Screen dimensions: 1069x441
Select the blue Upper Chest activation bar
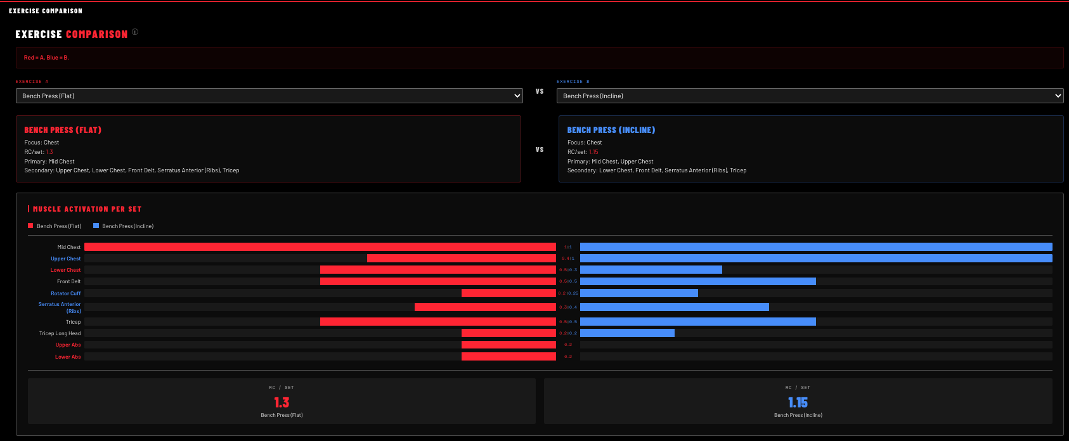coord(816,259)
